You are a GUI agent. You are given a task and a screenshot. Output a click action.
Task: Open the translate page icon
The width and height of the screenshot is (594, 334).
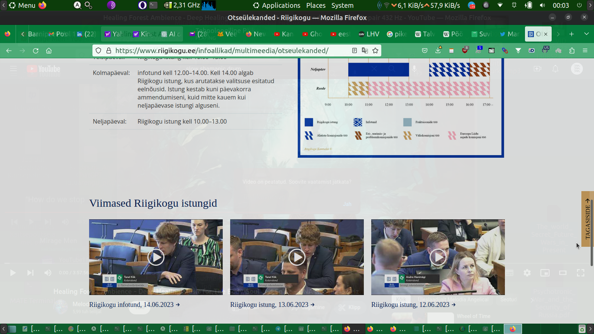[365, 50]
